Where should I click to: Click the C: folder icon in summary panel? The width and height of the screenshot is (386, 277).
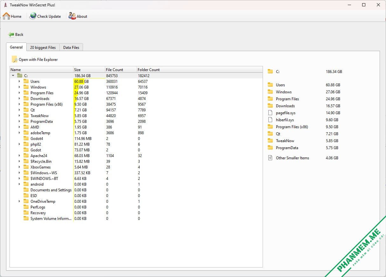(270, 71)
